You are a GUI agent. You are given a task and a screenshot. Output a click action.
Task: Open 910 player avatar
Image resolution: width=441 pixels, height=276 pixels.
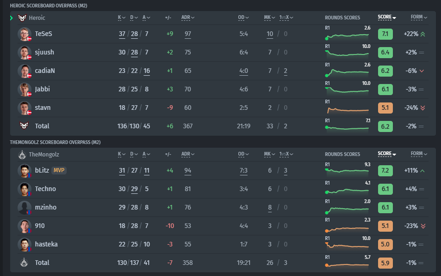pyautogui.click(x=25, y=226)
